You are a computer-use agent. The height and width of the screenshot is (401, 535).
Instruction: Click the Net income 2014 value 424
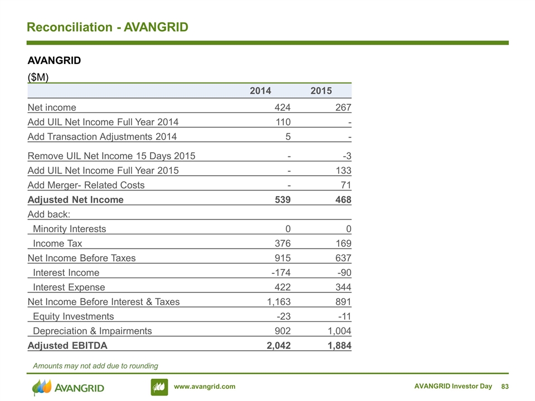(283, 107)
